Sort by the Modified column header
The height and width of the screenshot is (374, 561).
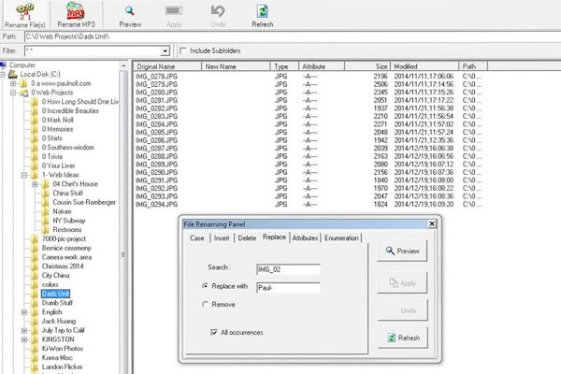click(x=424, y=66)
